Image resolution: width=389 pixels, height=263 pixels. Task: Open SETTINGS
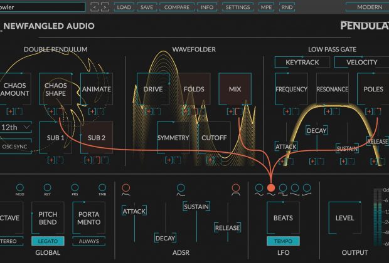point(238,7)
